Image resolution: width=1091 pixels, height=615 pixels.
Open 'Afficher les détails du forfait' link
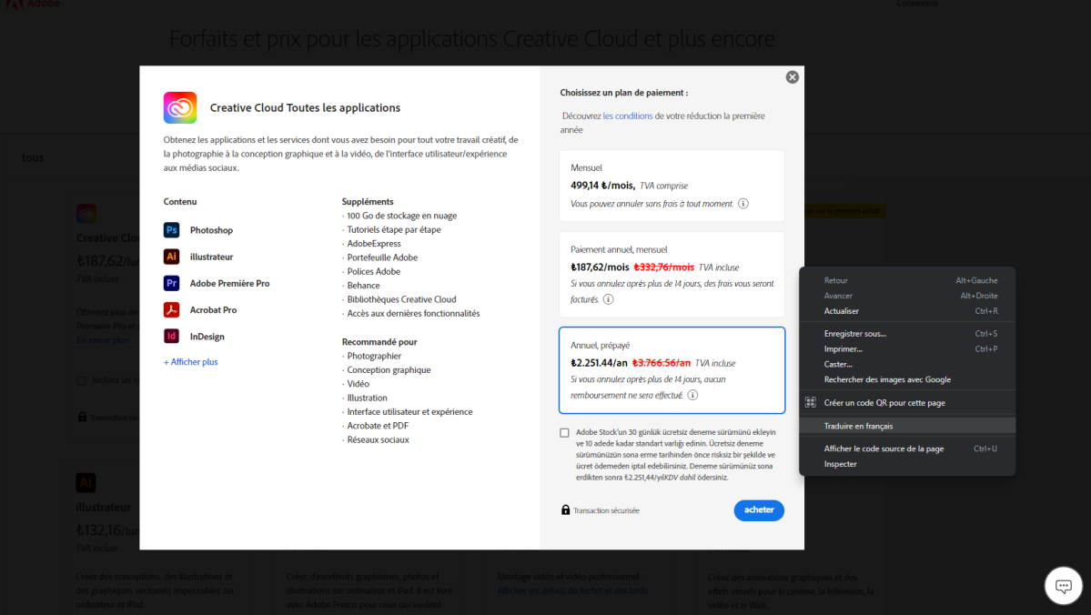tap(572, 590)
